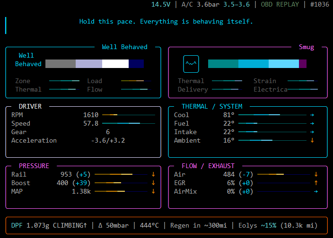Click the Strain mini bar
Viewport: 333px width, 238px height.
tap(303, 81)
